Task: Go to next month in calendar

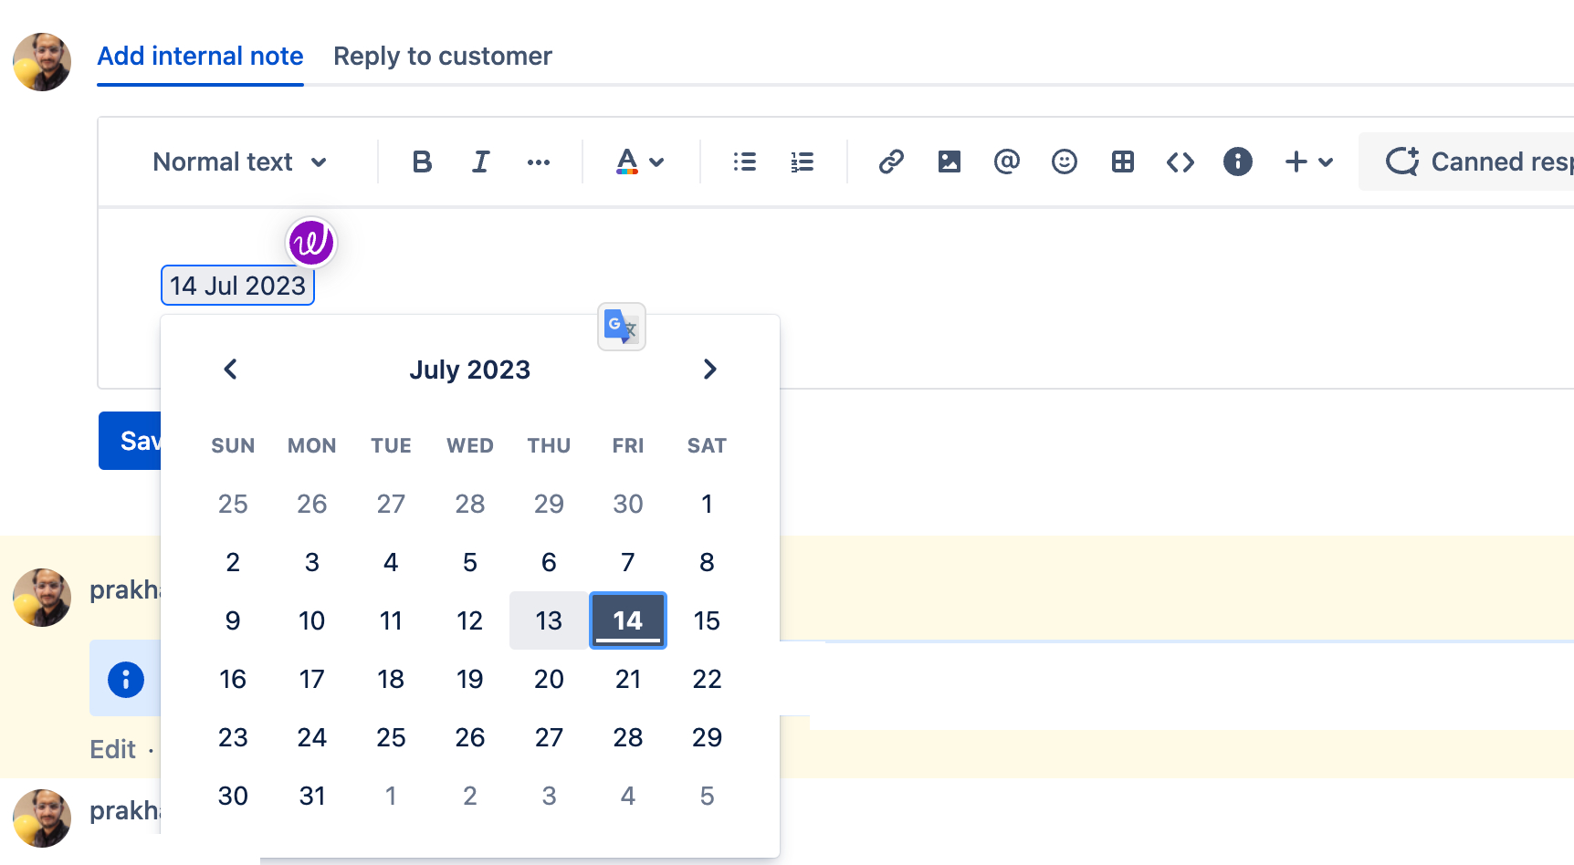Action: pyautogui.click(x=709, y=370)
